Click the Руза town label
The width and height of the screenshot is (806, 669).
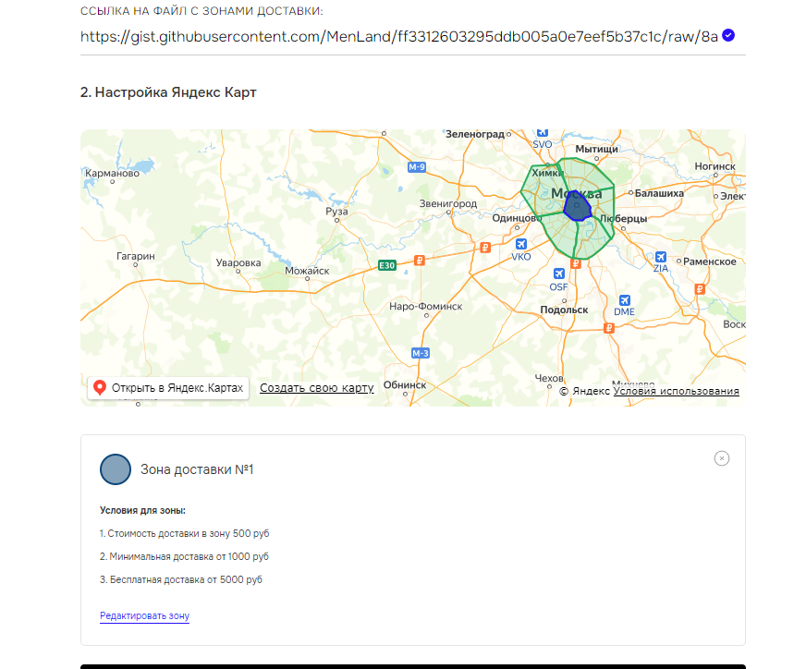pyautogui.click(x=336, y=212)
